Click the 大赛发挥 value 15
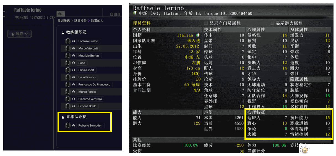The width and height of the screenshot is (336, 156). (327, 96)
